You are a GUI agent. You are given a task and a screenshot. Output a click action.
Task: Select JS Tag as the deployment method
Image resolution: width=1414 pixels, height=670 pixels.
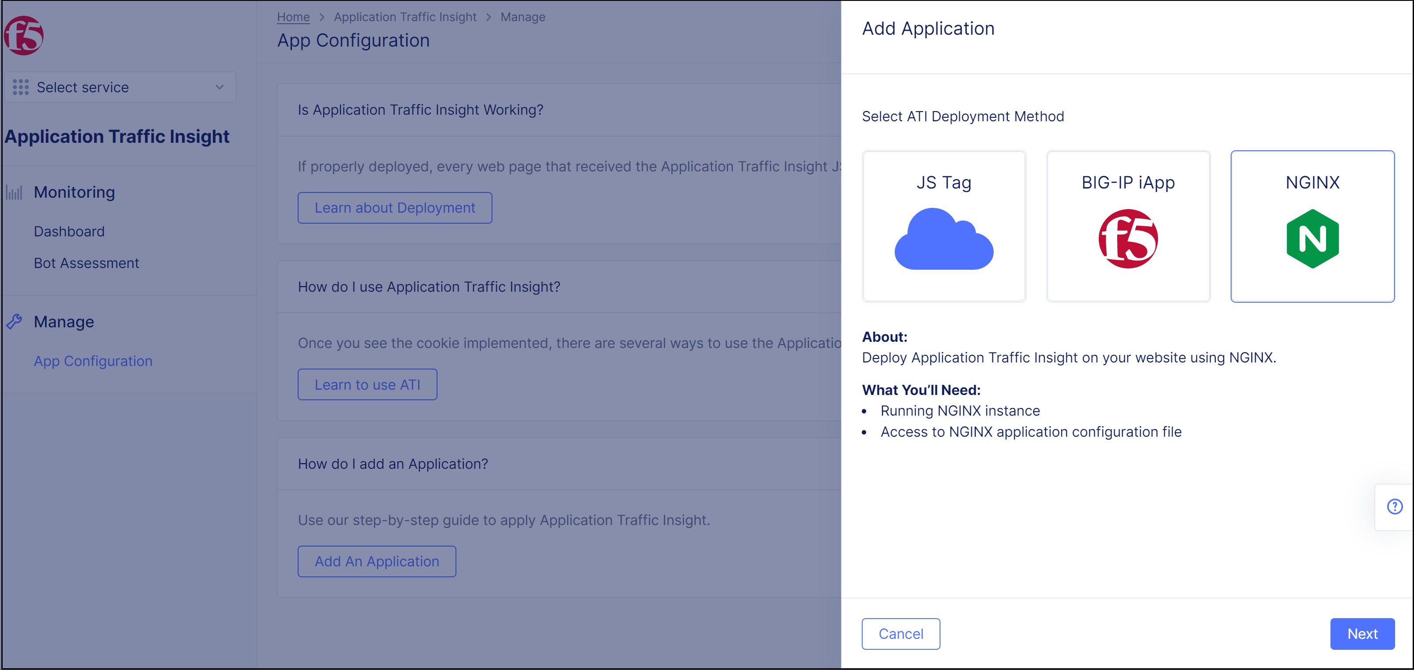(x=944, y=226)
